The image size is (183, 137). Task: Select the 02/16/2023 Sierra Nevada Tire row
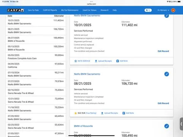click(36, 92)
